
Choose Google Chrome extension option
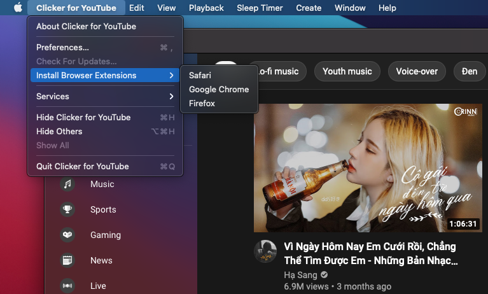coord(219,89)
